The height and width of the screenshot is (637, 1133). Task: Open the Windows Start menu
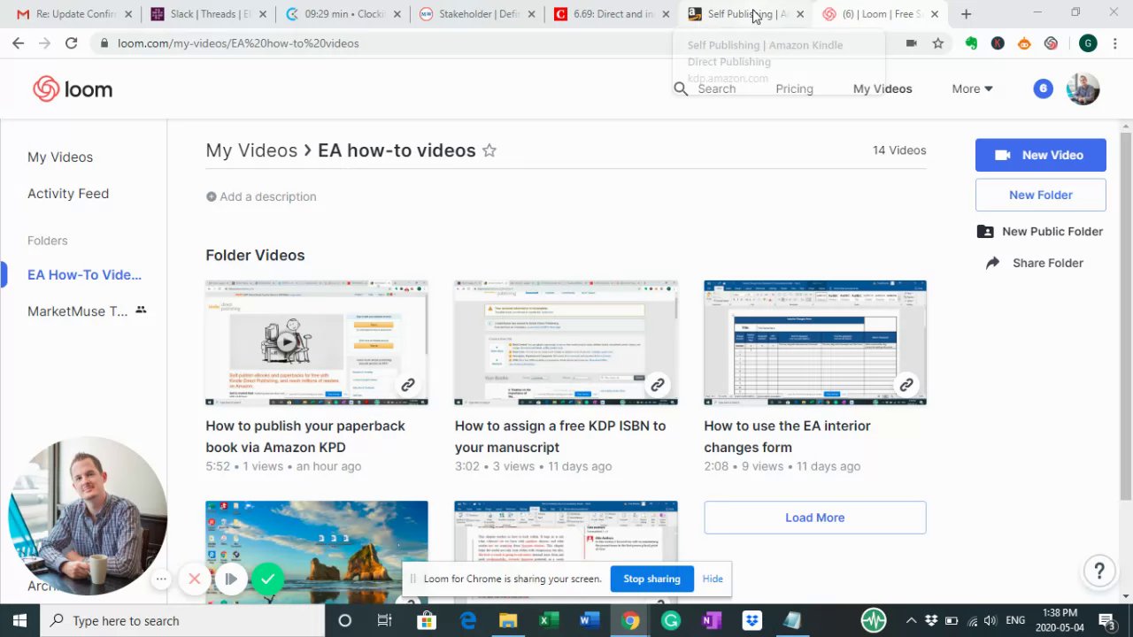coord(19,620)
